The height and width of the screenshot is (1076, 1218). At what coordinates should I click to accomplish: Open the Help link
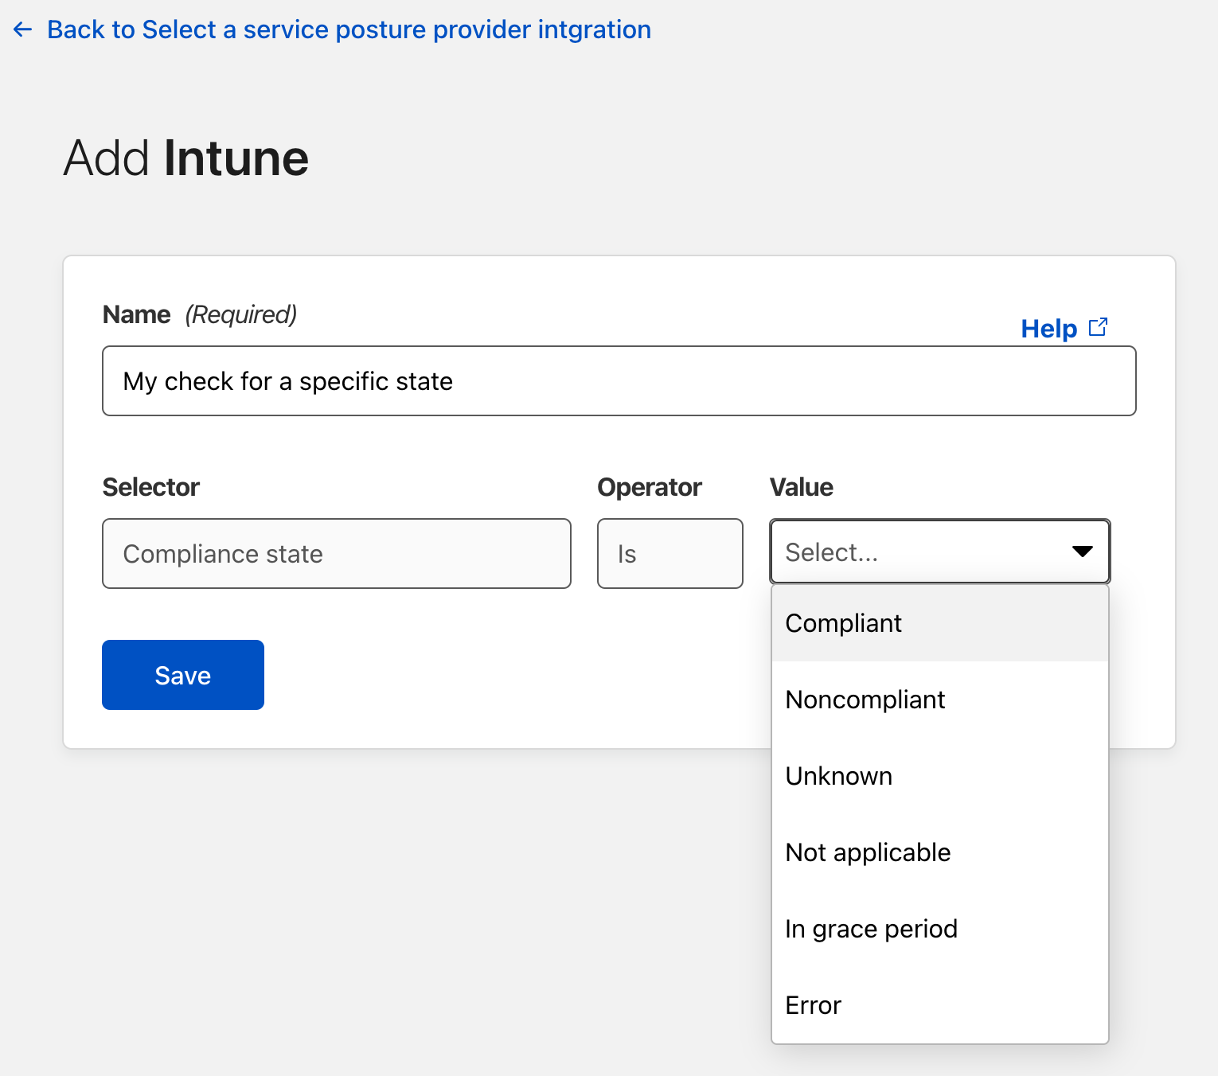pyautogui.click(x=1049, y=329)
